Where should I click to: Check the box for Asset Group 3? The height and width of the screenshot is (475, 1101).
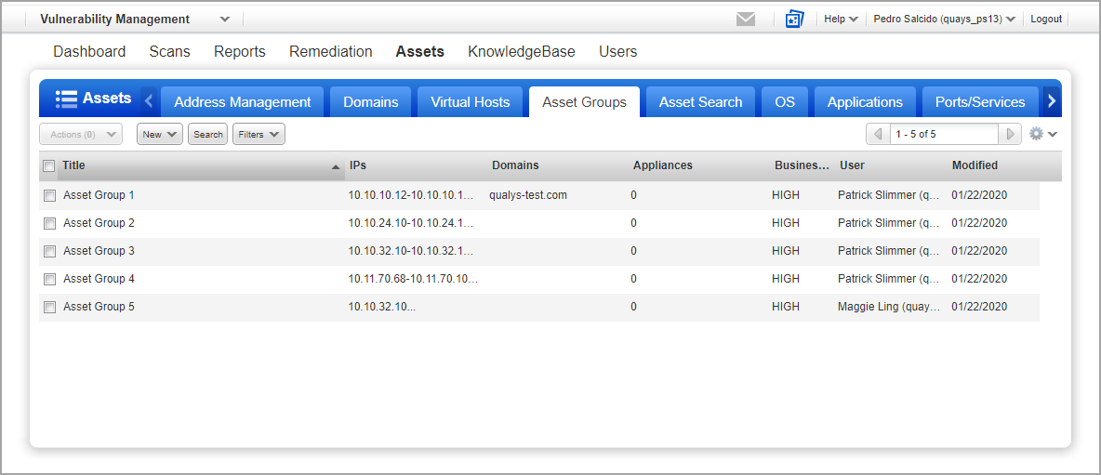pyautogui.click(x=49, y=251)
